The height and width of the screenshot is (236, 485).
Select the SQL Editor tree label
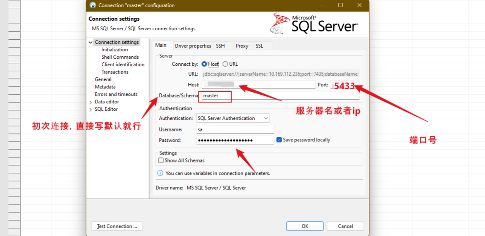pos(106,109)
